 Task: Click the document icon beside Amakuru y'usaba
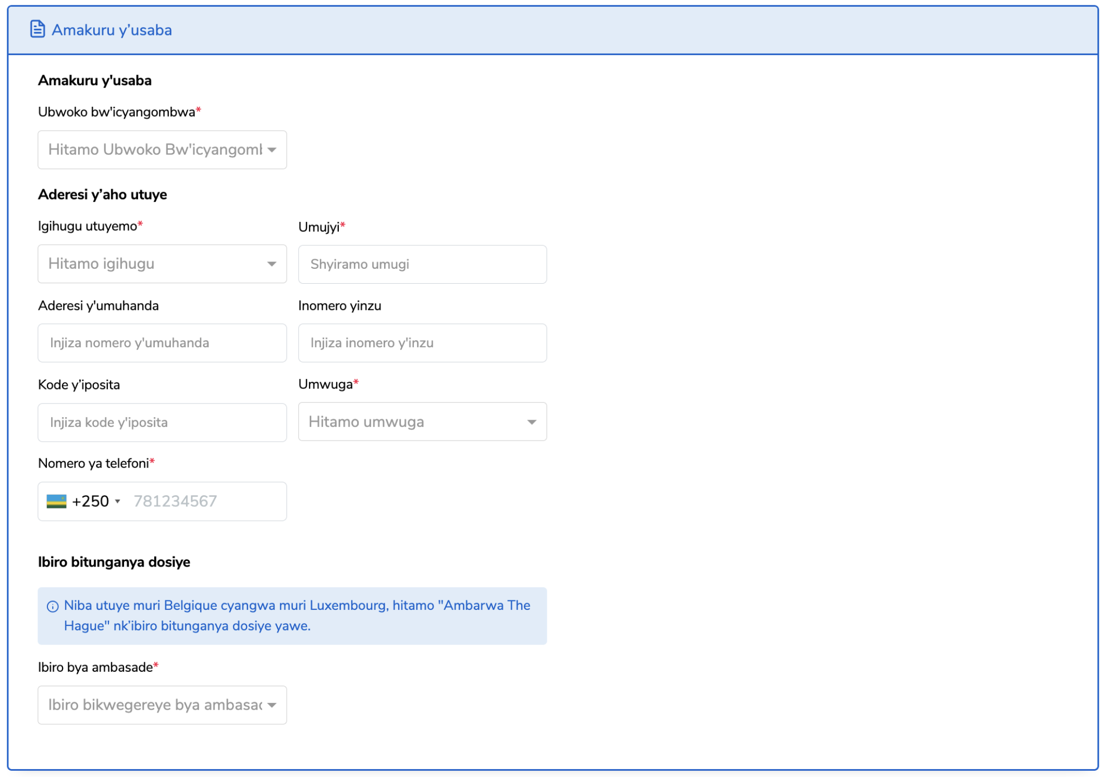(37, 29)
